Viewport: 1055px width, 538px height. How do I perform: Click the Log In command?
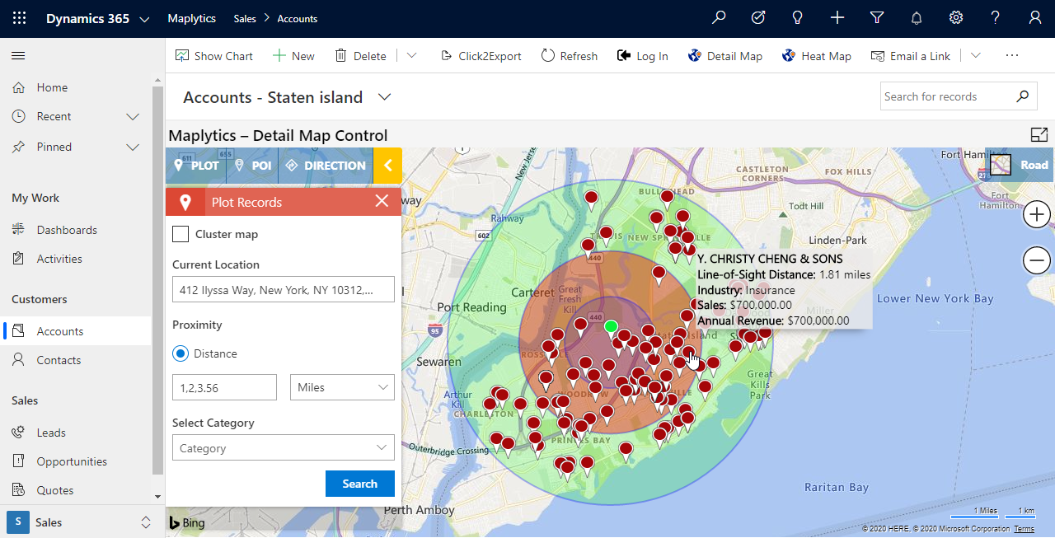(x=643, y=56)
